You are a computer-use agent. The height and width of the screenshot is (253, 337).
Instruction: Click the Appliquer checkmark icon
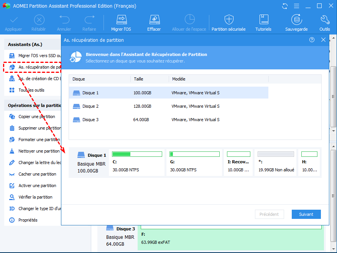[13, 20]
